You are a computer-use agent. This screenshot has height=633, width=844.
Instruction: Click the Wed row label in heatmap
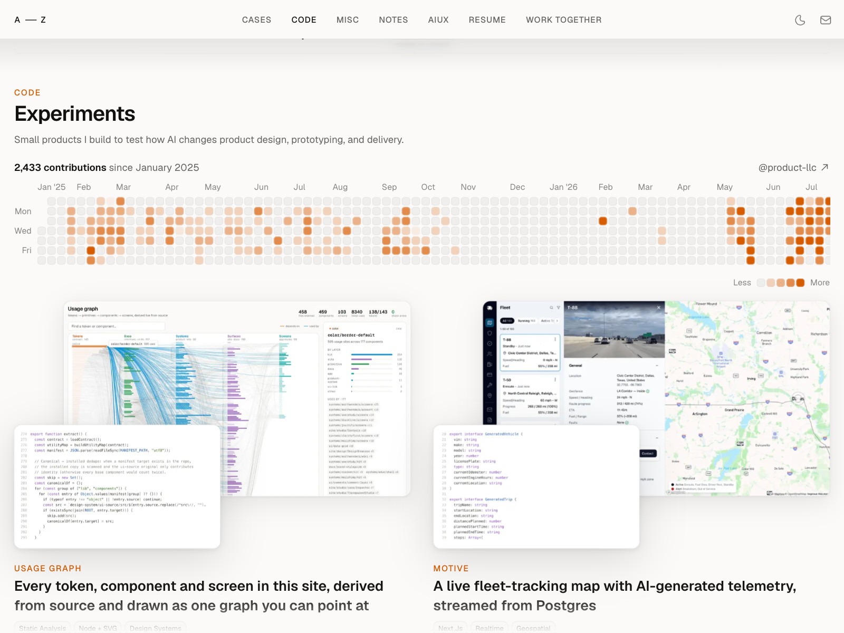23,231
